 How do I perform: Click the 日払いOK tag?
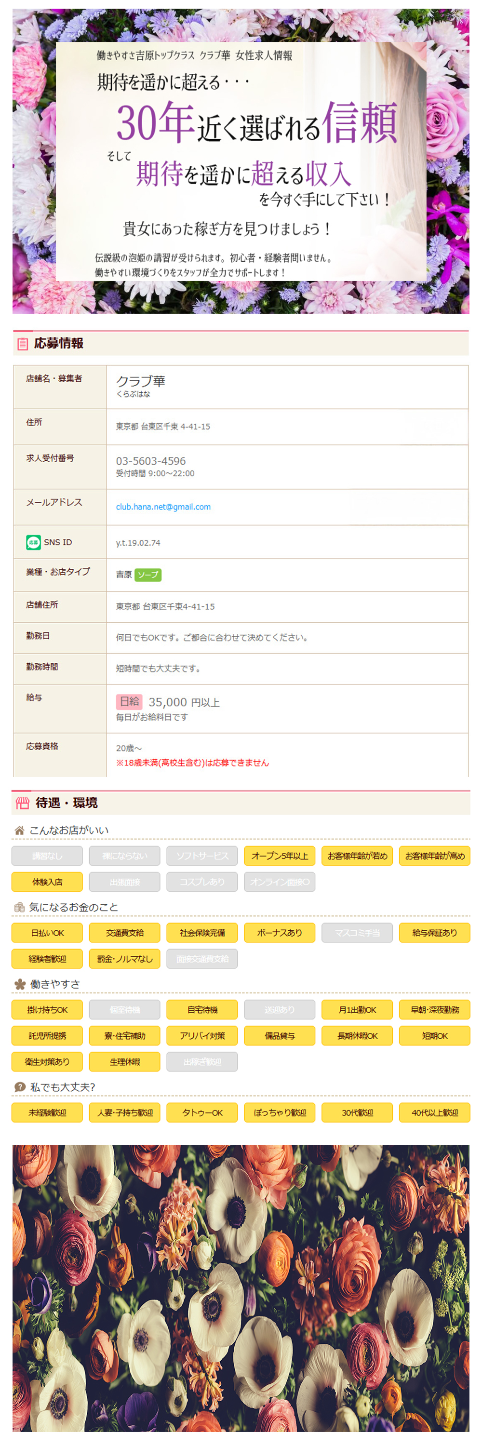(47, 933)
